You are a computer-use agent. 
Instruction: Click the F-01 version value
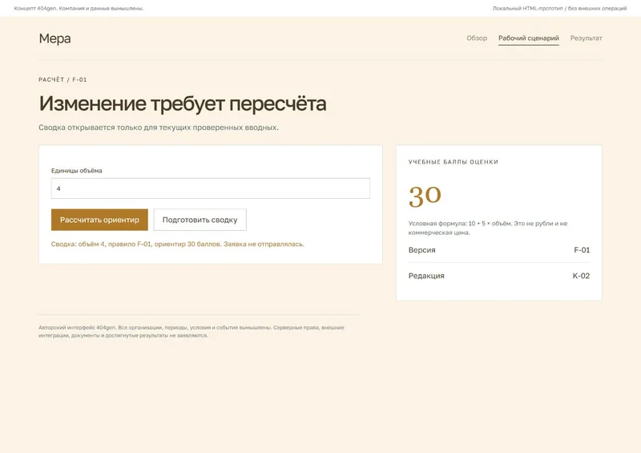582,250
